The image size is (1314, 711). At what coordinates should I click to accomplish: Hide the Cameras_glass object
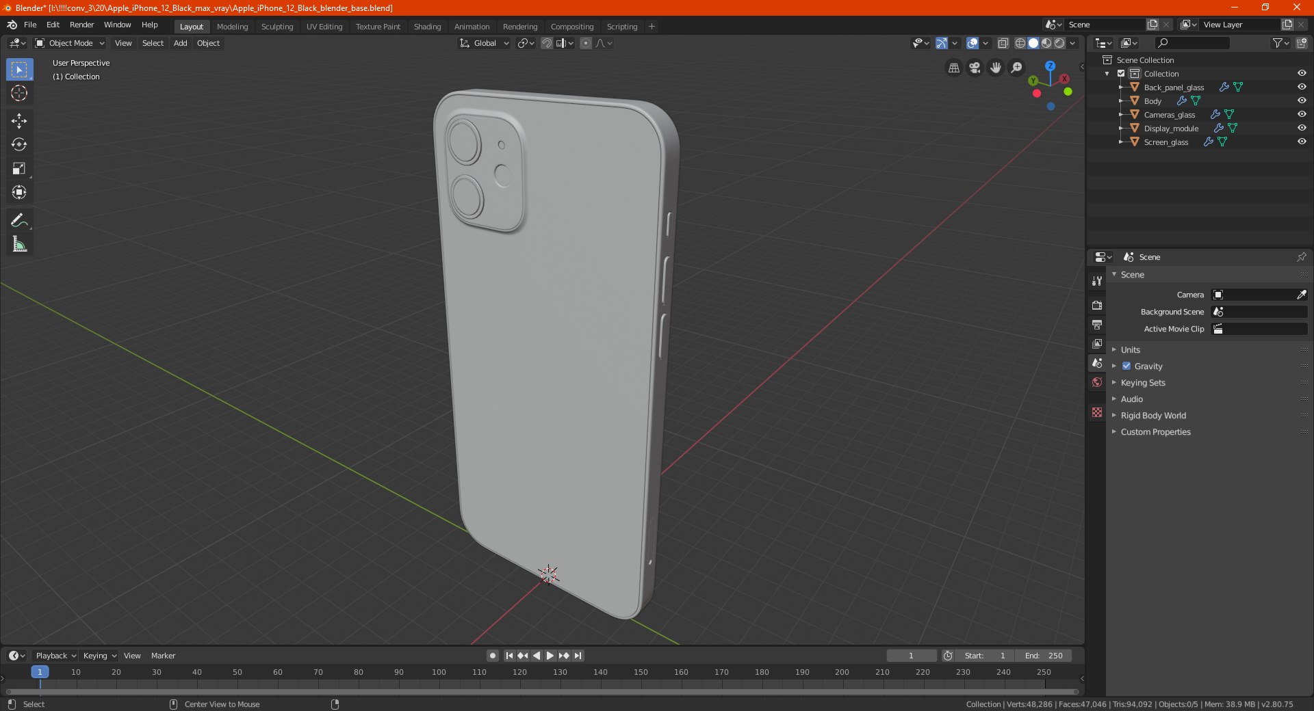[1302, 114]
